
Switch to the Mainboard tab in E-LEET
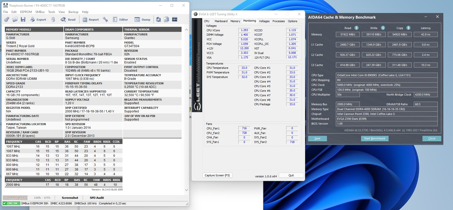(x=221, y=21)
